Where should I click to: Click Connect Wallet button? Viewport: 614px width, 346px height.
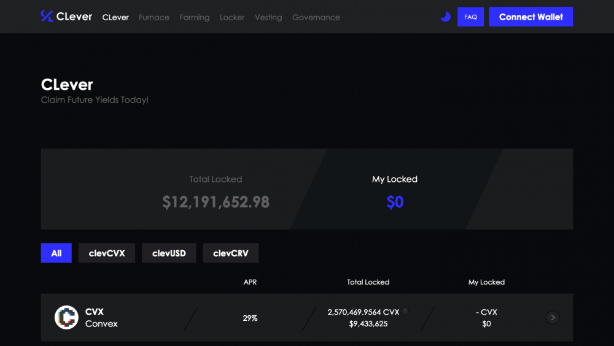pos(530,17)
